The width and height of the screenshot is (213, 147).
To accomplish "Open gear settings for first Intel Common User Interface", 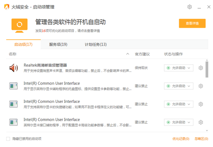I will tap(201, 86).
